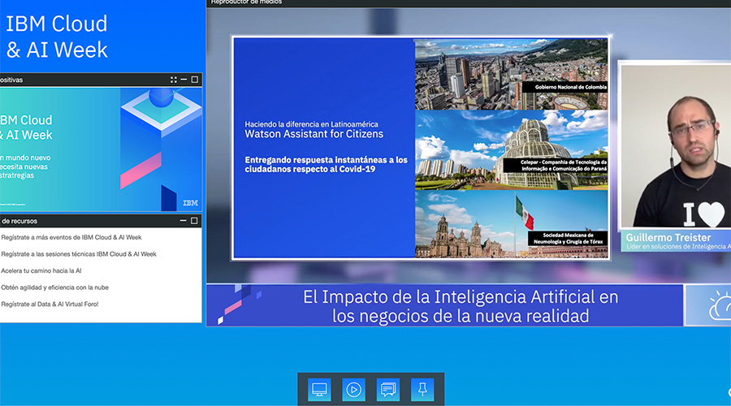Click the Gobierno Nacional de Colombia image
The width and height of the screenshot is (731, 406).
point(511,73)
